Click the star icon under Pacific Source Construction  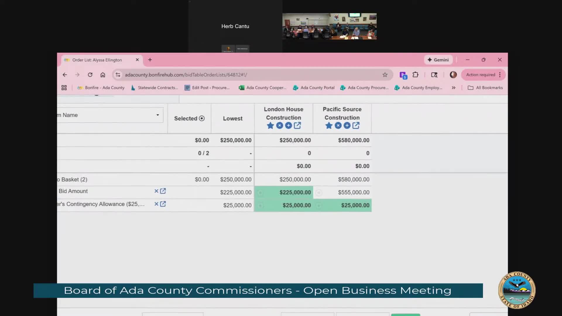(x=329, y=126)
